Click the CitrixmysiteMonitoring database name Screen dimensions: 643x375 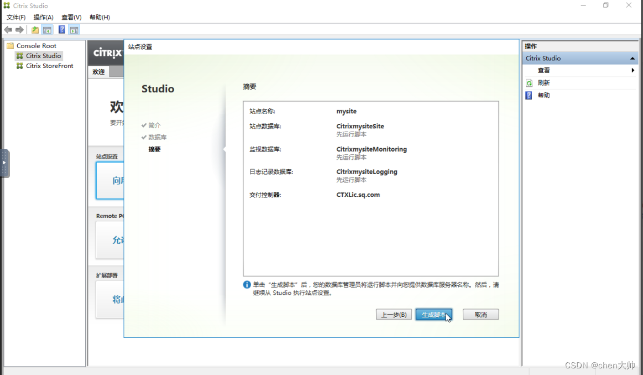[372, 149]
